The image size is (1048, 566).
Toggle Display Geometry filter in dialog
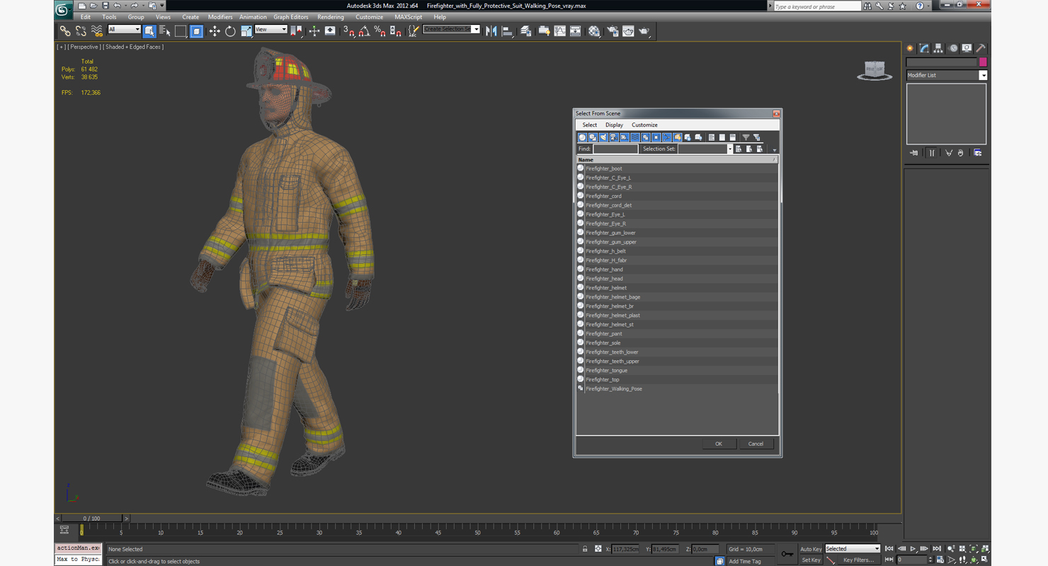click(x=582, y=137)
